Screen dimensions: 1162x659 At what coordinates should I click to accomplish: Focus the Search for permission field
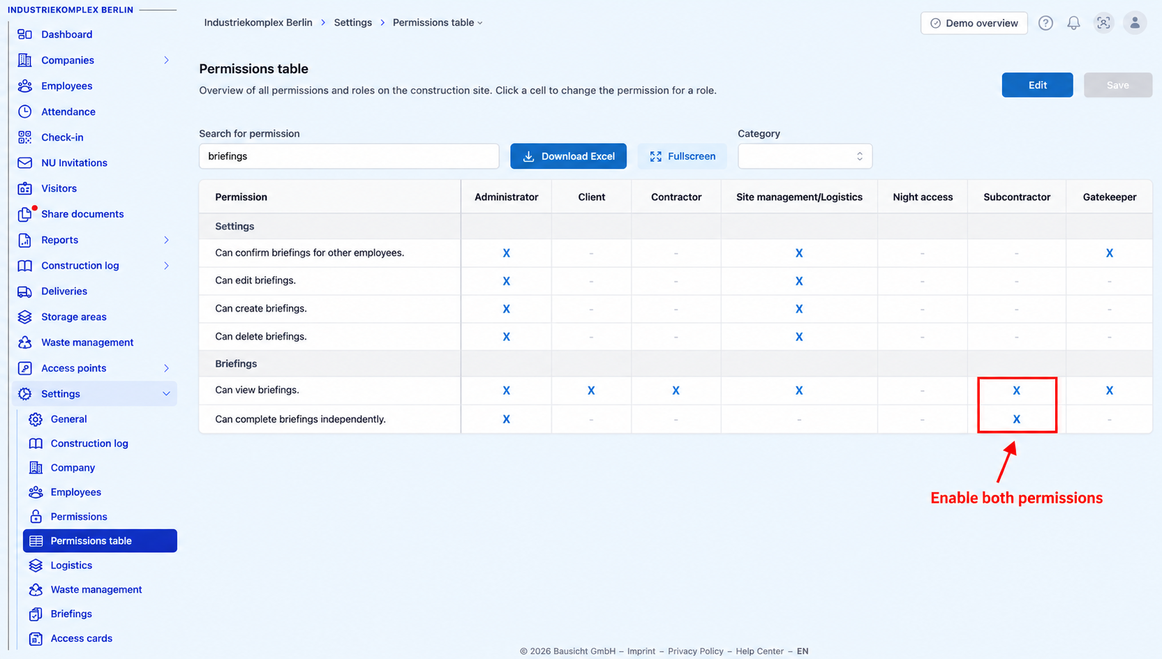click(349, 156)
